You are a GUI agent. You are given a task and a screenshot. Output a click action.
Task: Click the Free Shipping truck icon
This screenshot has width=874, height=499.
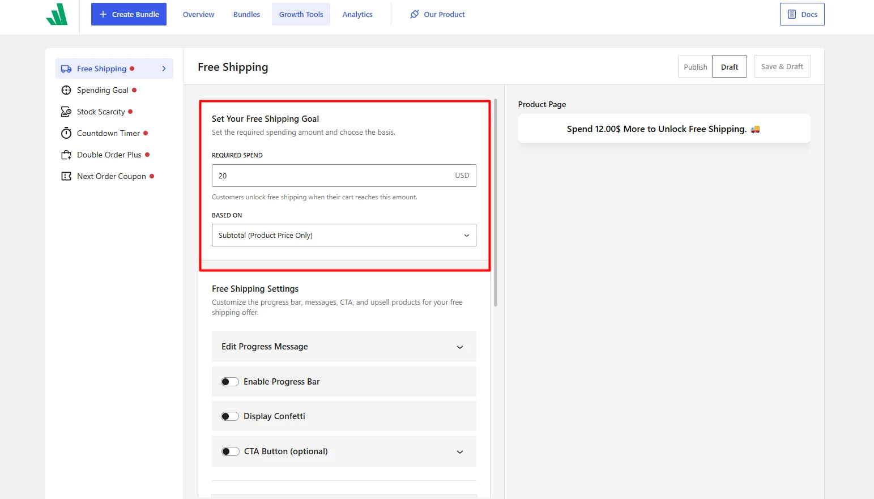click(x=66, y=69)
